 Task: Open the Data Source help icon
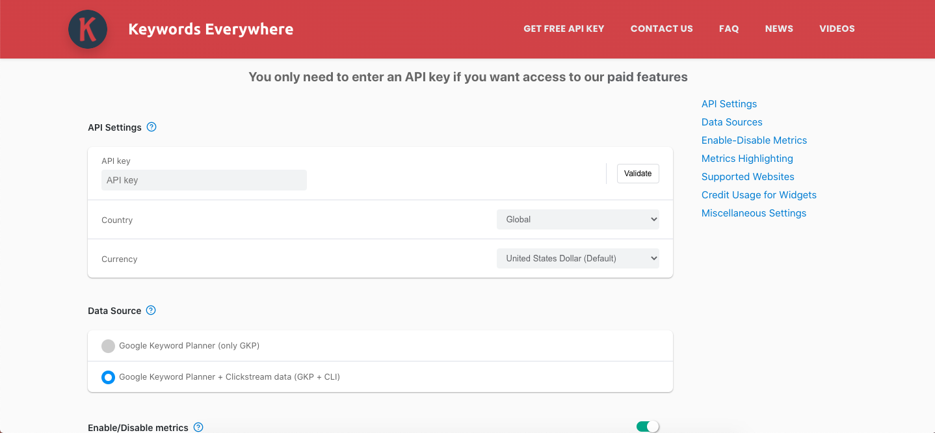coord(151,310)
